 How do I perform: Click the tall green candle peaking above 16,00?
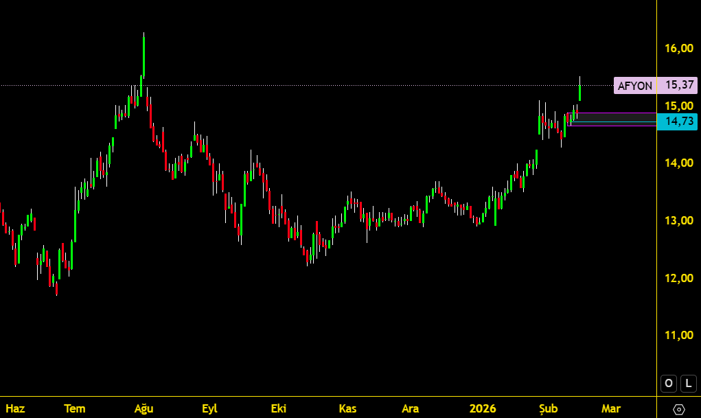coord(143,56)
